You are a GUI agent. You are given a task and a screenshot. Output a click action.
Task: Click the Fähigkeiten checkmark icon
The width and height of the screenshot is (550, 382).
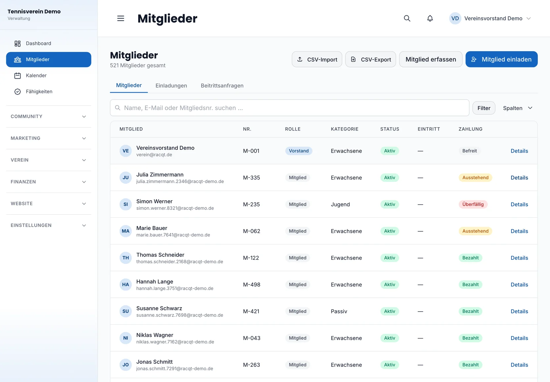[18, 92]
